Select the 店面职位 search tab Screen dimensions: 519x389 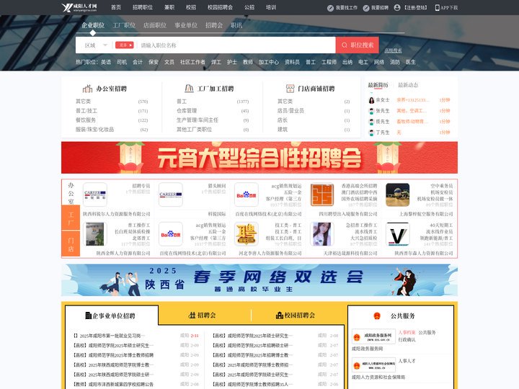[x=155, y=25]
